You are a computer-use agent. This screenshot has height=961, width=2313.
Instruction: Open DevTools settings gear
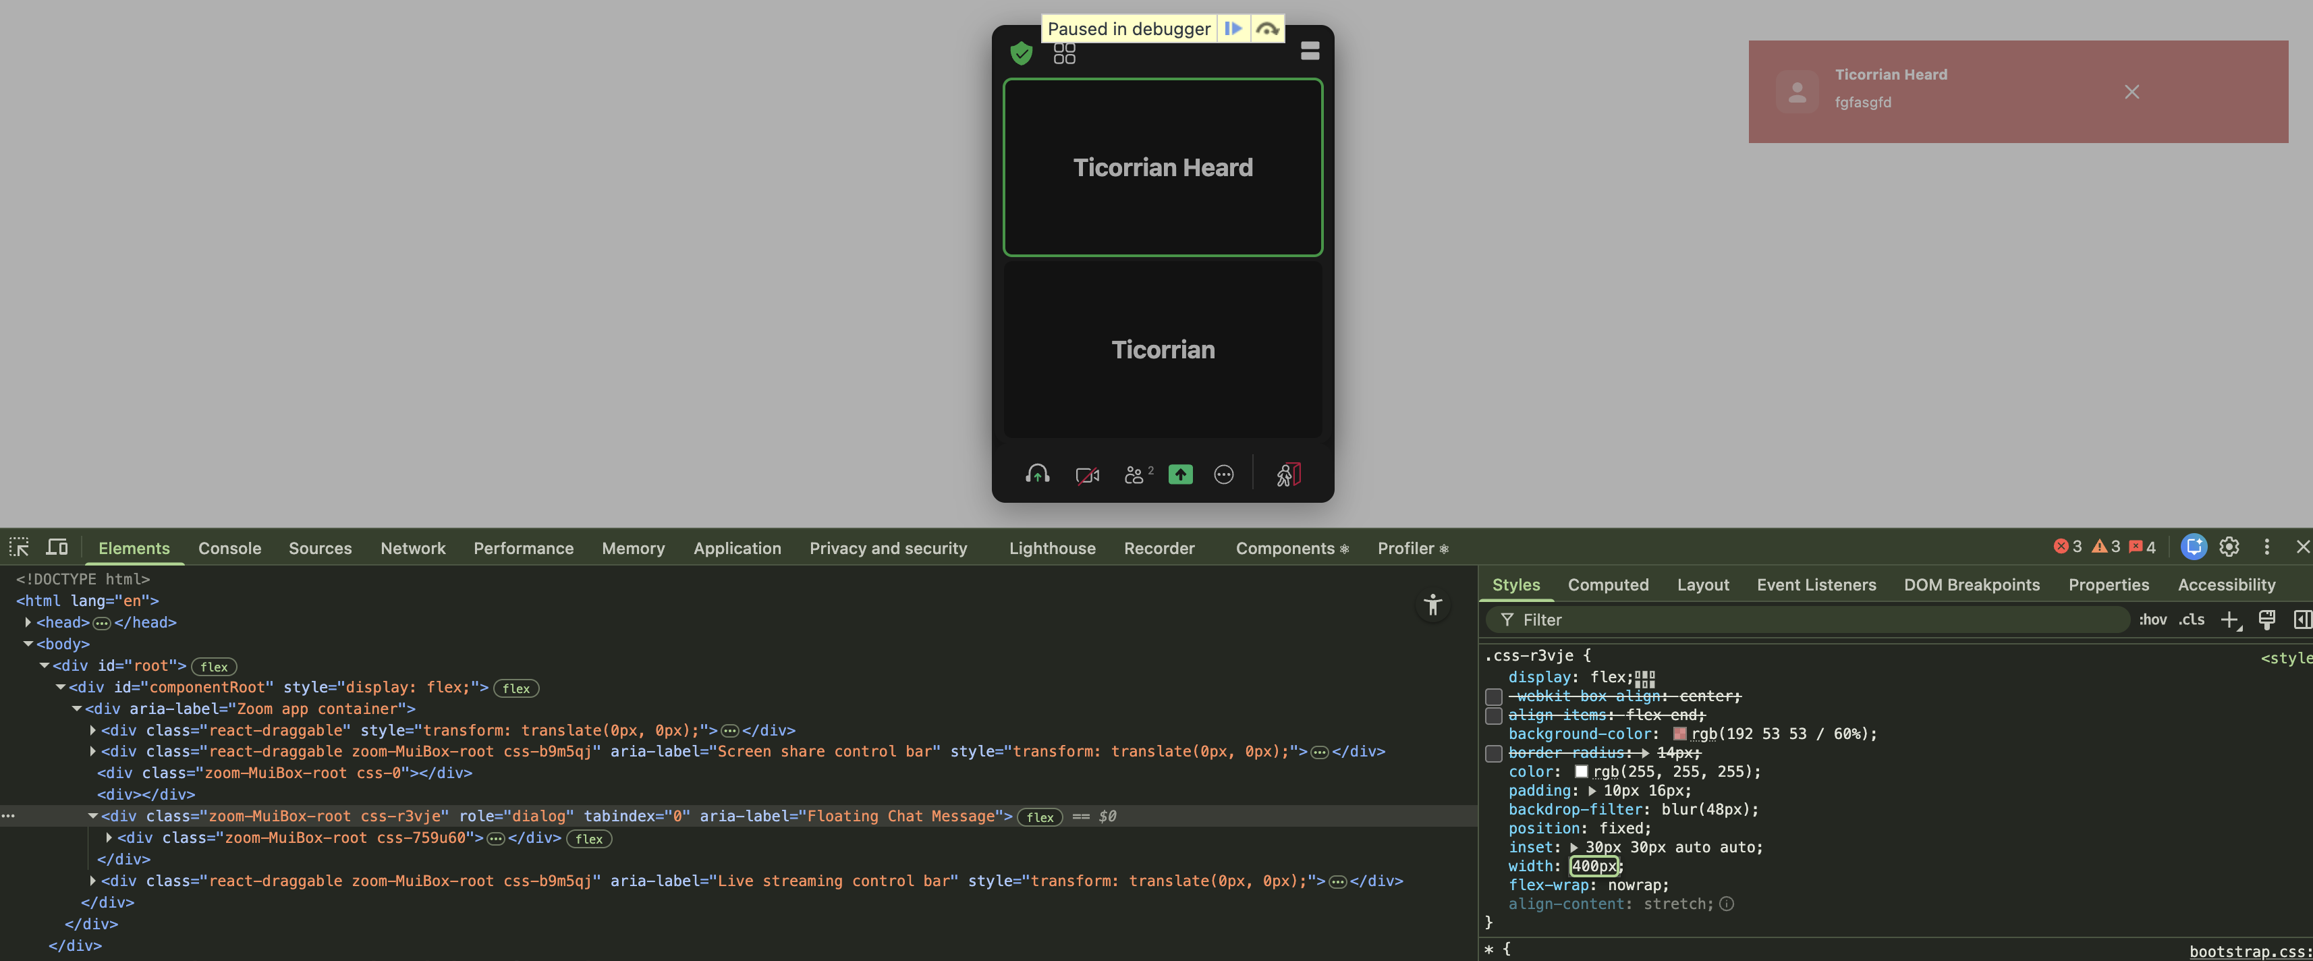[x=2229, y=547]
